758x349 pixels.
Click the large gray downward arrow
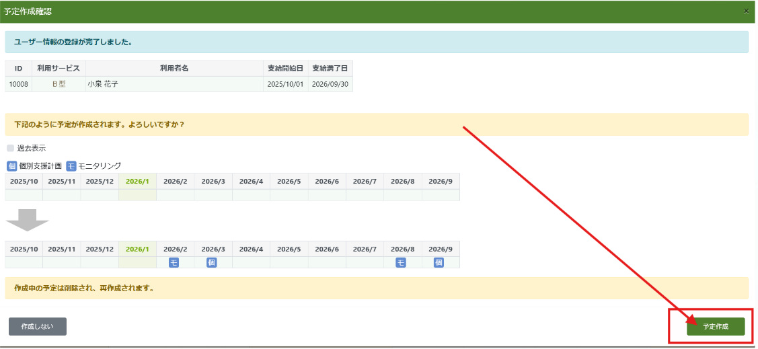(x=27, y=220)
